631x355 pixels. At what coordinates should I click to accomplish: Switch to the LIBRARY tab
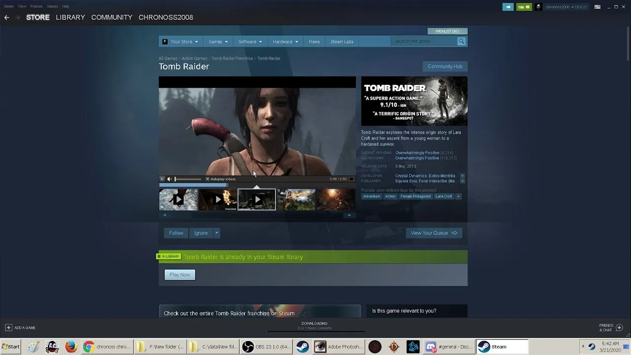70,17
